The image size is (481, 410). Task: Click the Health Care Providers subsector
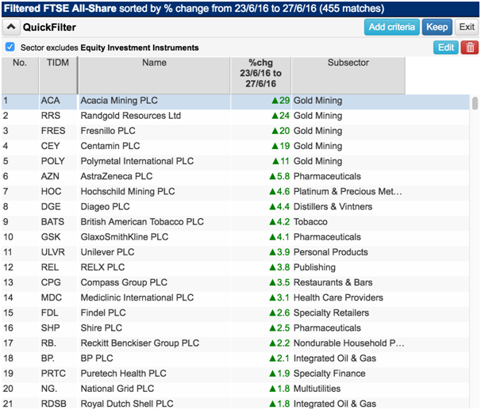(338, 298)
